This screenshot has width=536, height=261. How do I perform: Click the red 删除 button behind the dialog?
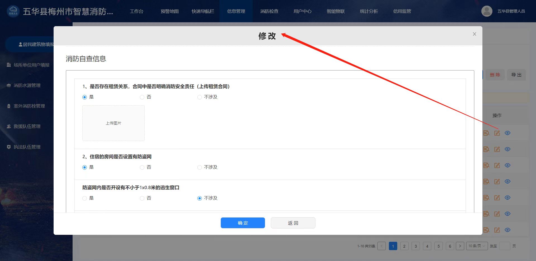coord(495,75)
